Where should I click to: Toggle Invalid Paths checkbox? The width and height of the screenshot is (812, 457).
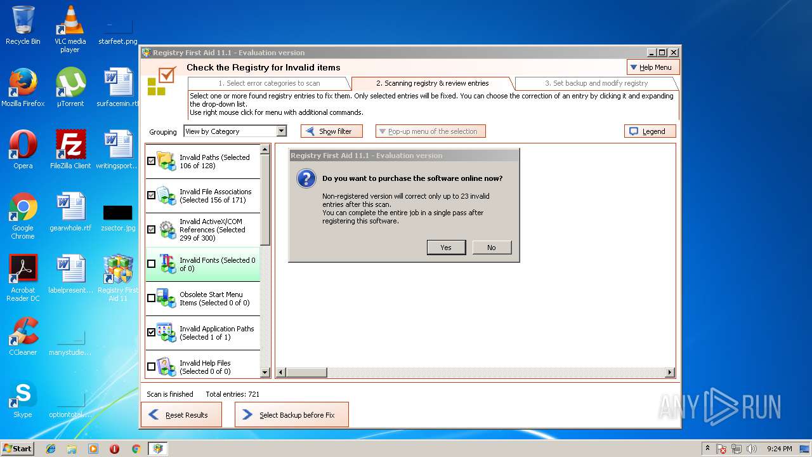(x=151, y=161)
